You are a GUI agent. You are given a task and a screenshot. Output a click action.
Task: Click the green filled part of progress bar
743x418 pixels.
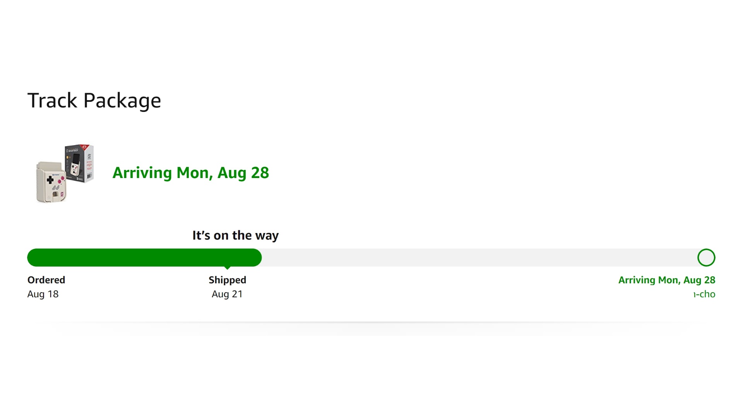coord(144,258)
